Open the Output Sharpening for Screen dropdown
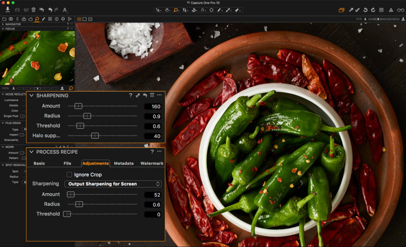The height and width of the screenshot is (247, 406). 113,184
